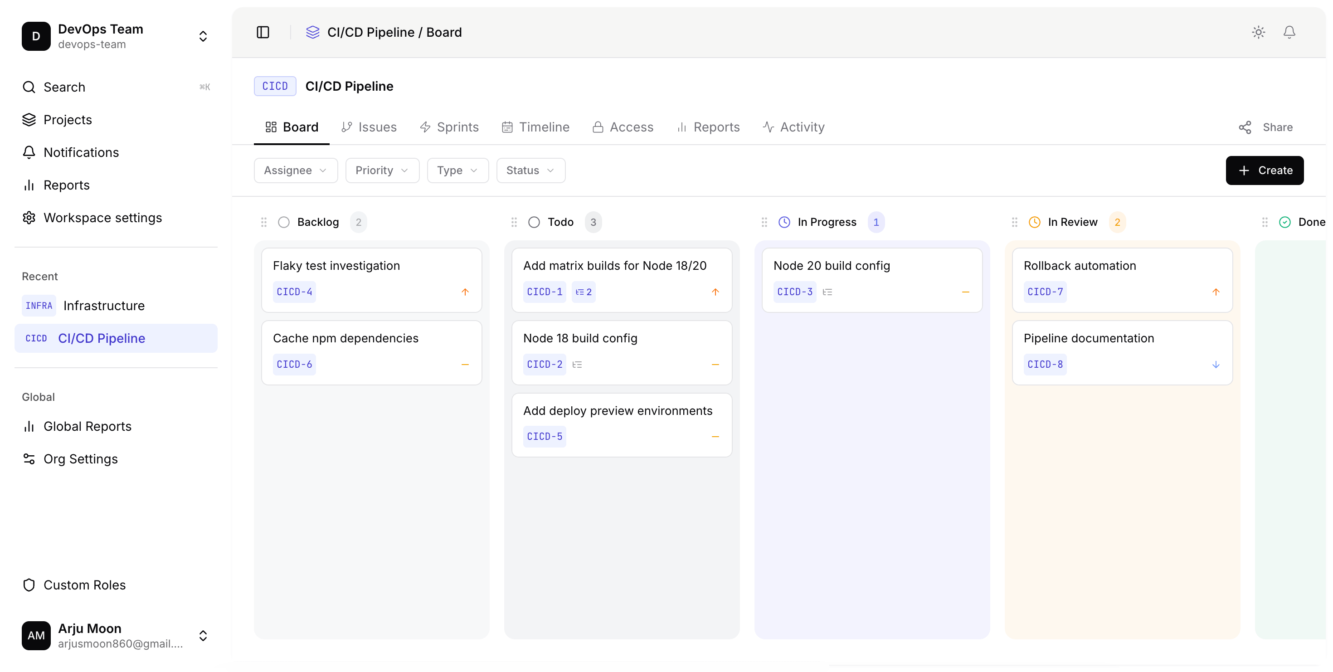Toggle the sidebar panel icon
This screenshot has height=672, width=1333.
click(263, 32)
